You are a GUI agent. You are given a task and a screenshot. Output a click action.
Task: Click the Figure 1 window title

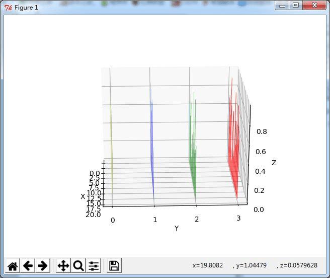(x=26, y=8)
